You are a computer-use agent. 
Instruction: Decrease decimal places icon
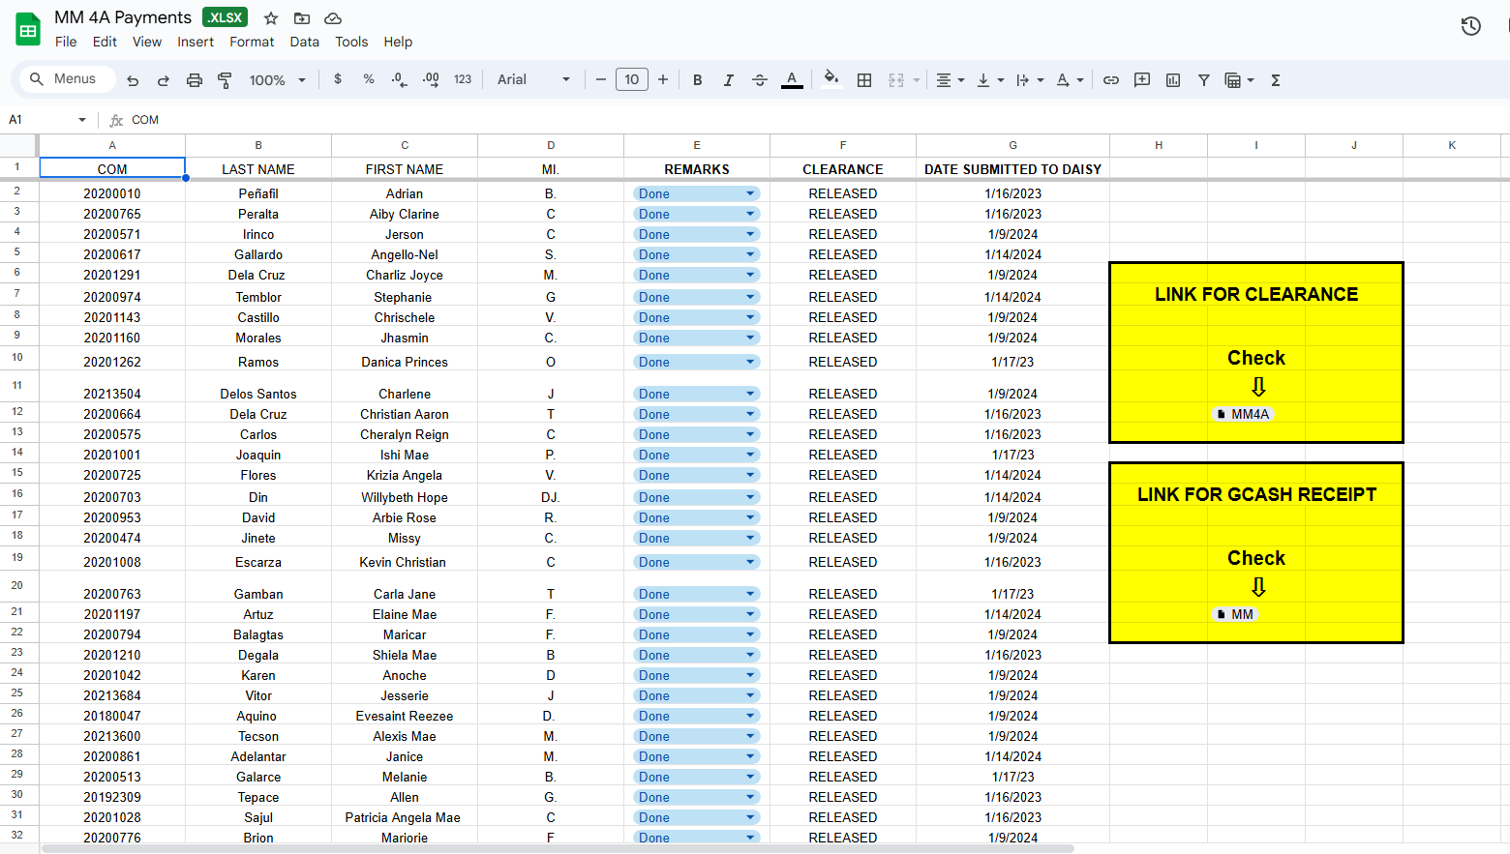tap(399, 79)
